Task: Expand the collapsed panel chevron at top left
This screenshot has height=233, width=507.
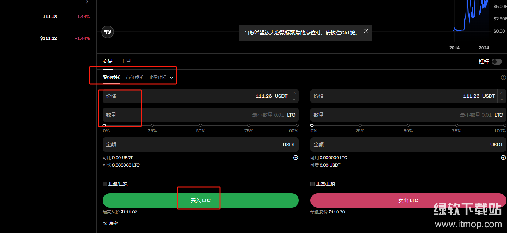Action: tap(87, 2)
